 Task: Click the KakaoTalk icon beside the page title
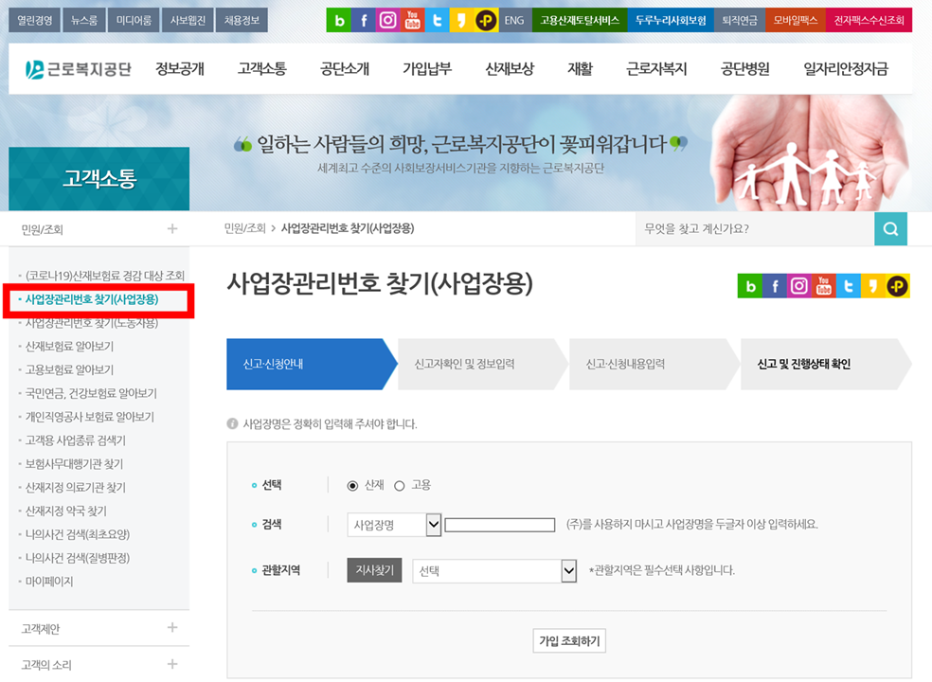pos(872,286)
